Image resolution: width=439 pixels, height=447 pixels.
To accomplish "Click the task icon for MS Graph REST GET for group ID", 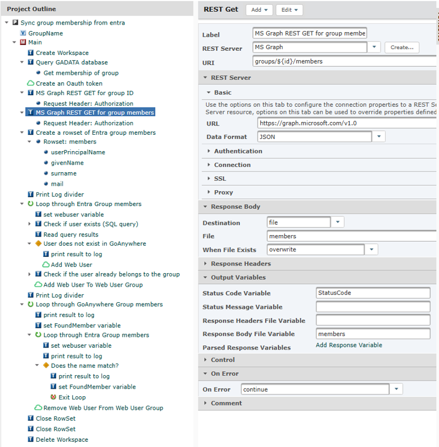I will tap(30, 93).
